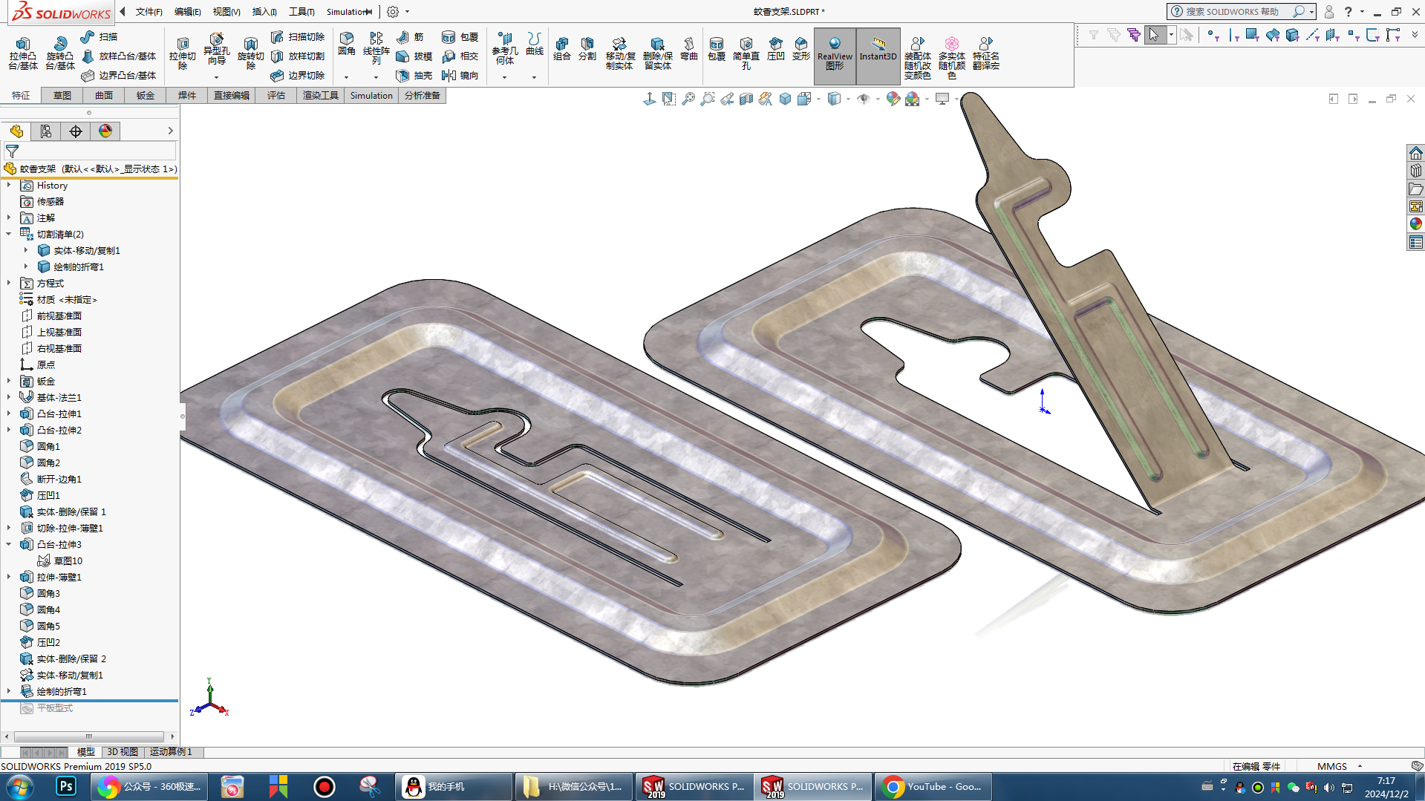Image resolution: width=1425 pixels, height=801 pixels.
Task: Toggle the filter planes selection filter
Action: tap(1333, 35)
